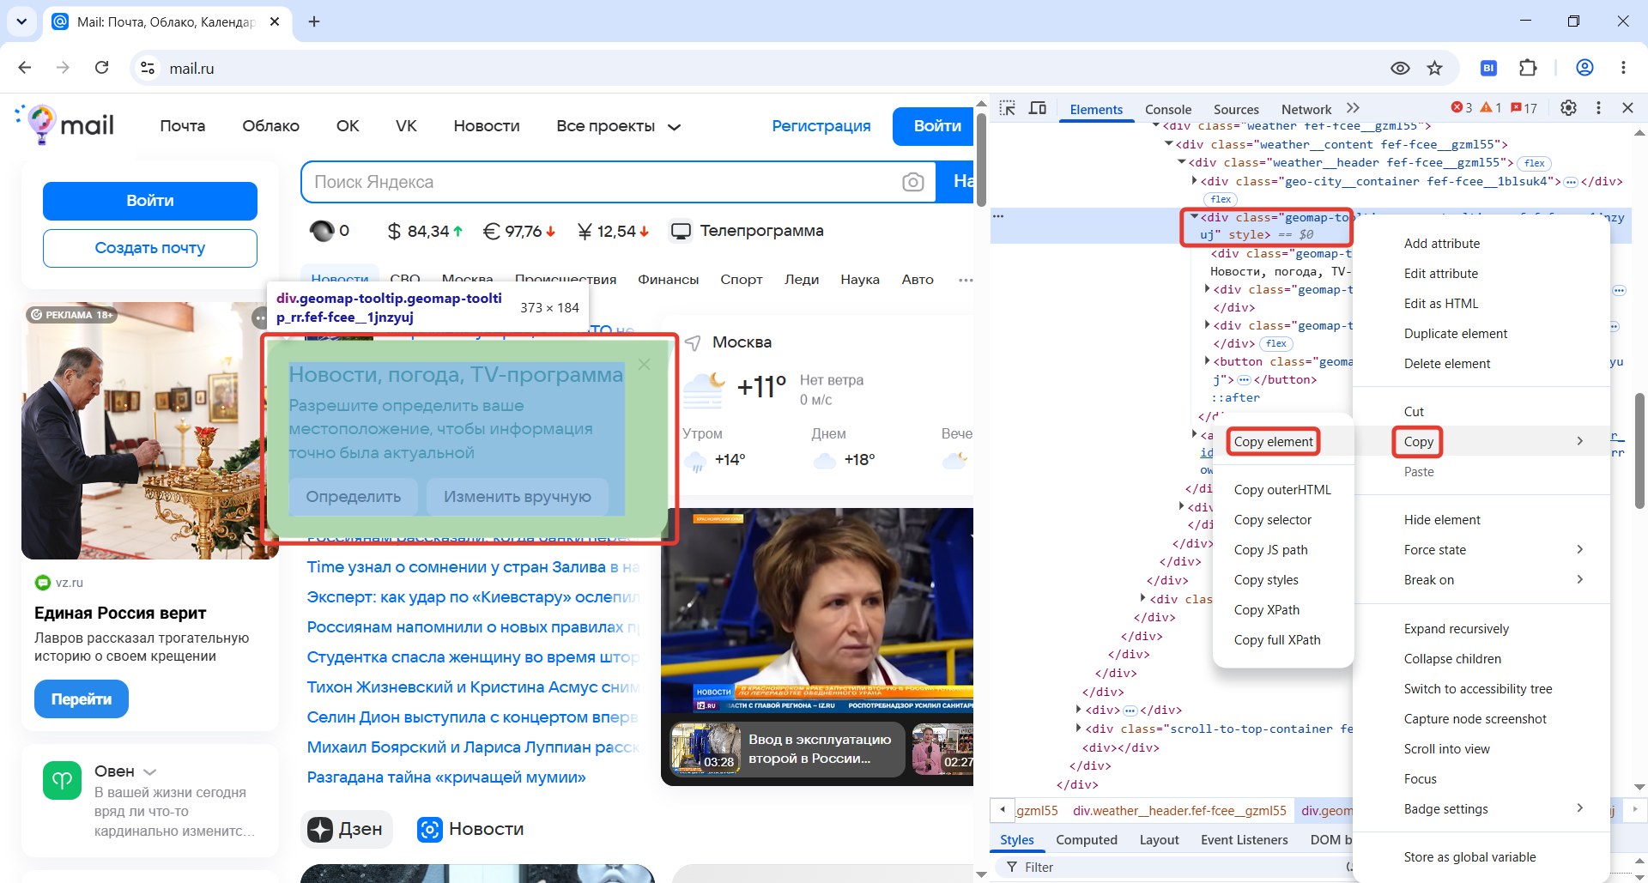1648x883 pixels.
Task: Click the euro rate 97,76
Action: click(519, 231)
